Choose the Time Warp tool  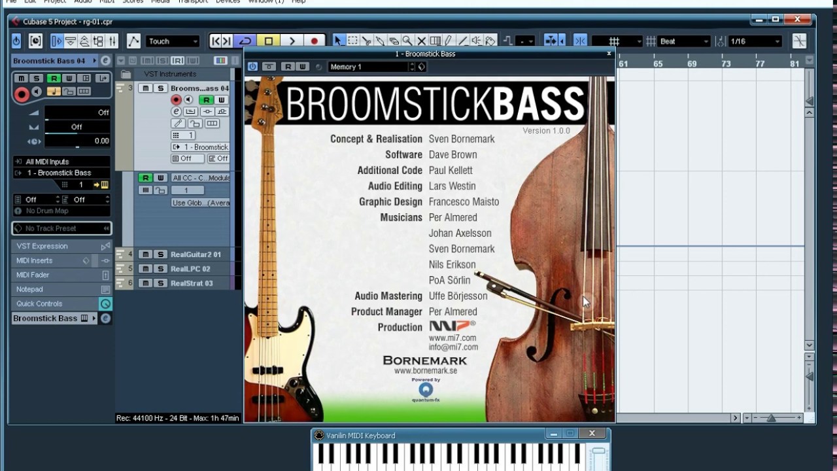[436, 41]
